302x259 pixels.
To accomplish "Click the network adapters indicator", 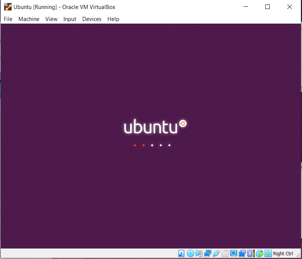I will pos(207,253).
